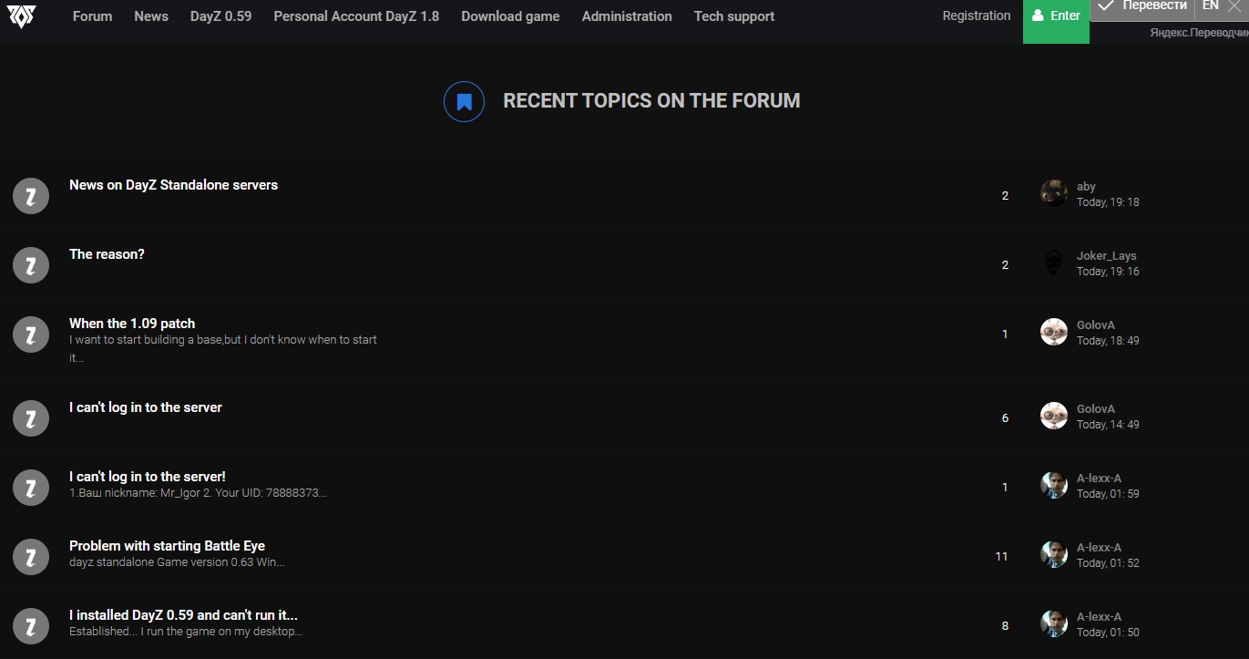This screenshot has height=659, width=1249.
Task: Open aby's avatar
Action: (x=1054, y=193)
